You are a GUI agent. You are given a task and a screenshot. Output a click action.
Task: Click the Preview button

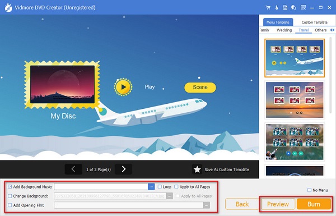coord(278,204)
